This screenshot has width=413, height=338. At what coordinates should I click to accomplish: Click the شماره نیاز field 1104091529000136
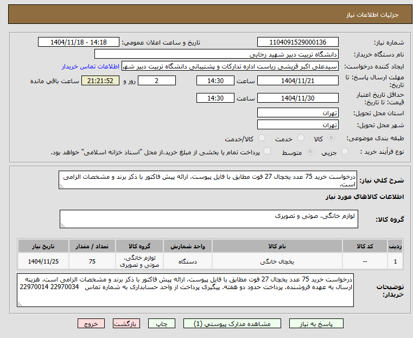(297, 42)
